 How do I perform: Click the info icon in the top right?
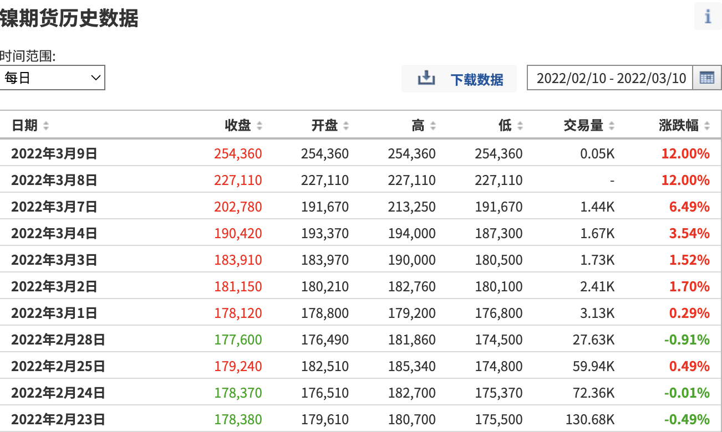[708, 16]
